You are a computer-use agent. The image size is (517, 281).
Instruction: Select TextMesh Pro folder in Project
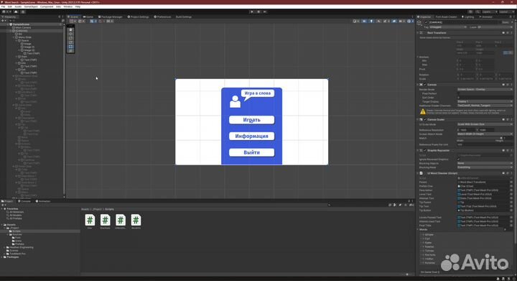click(x=17, y=254)
